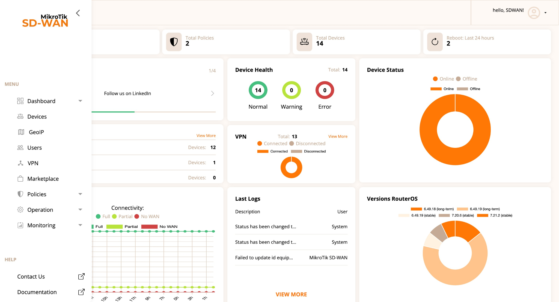559x302 pixels.
Task: Click the Warning health circle showing 0
Action: pos(292,90)
